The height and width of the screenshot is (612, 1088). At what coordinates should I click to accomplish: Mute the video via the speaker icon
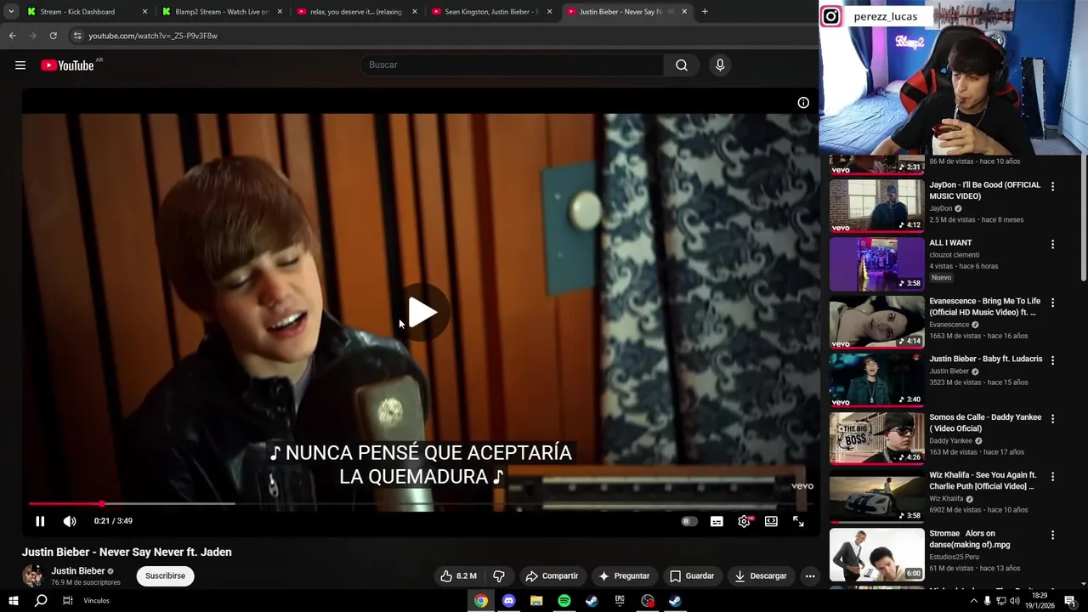(70, 521)
